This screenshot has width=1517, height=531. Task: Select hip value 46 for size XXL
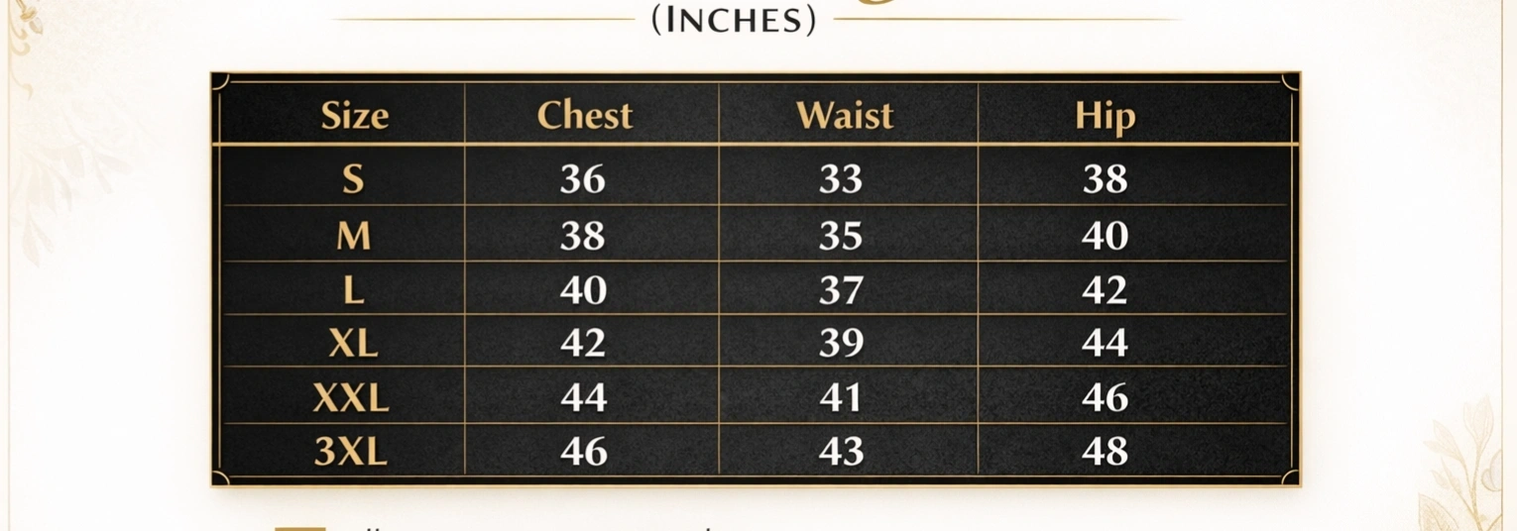[x=1105, y=398]
